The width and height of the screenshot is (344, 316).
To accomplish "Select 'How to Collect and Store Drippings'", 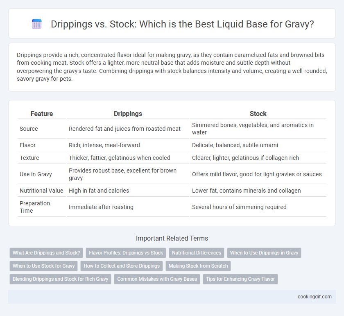I will [x=122, y=266].
